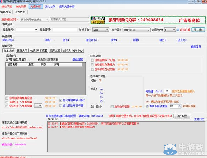Screen dimensions: 207x158
Task: Switch to the 辅助界面 tab
Action: (x=6, y=12)
